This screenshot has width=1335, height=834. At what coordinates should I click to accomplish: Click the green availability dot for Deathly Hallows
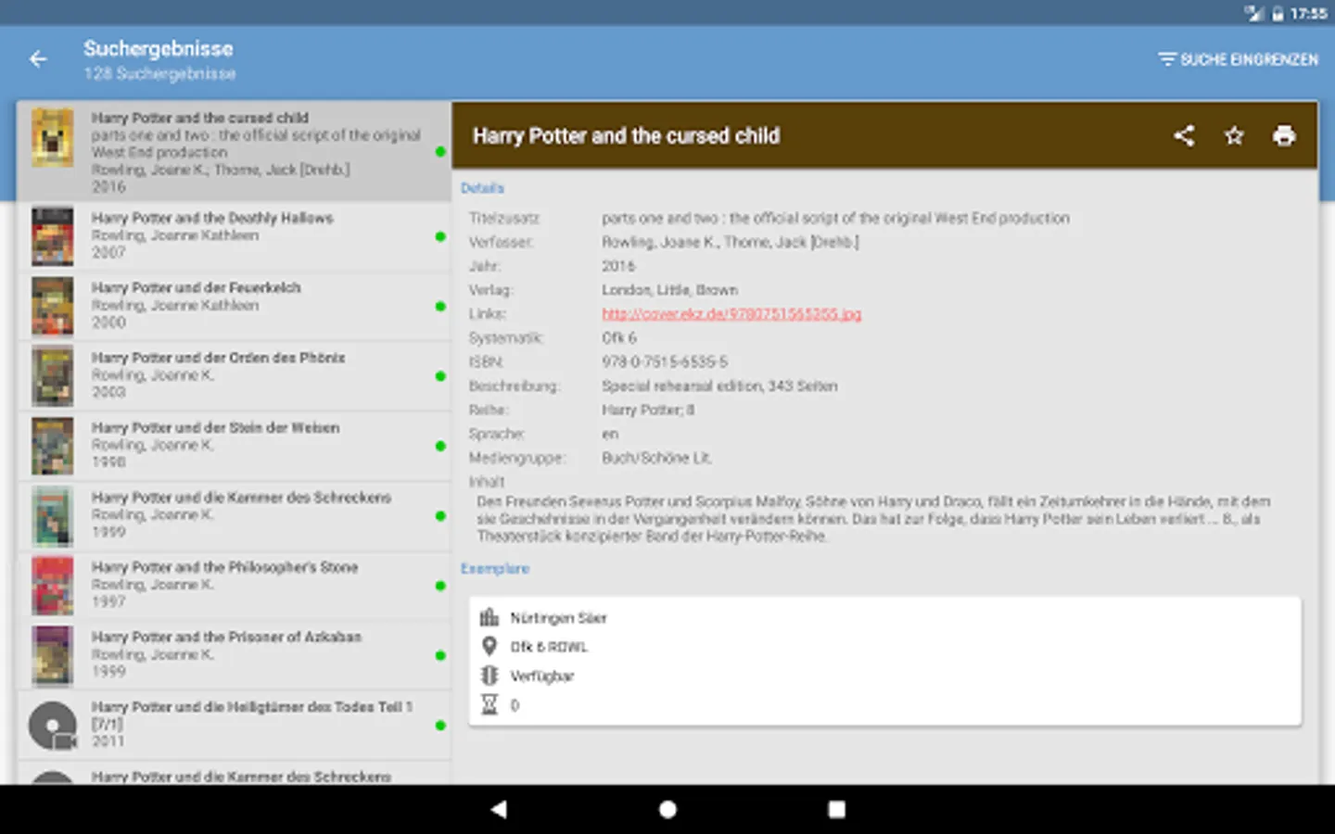[x=440, y=236]
